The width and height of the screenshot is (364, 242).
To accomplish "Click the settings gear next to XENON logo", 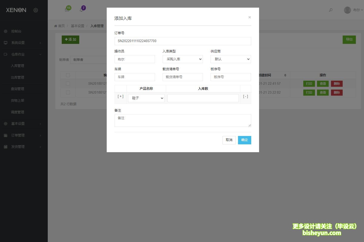I will coord(36,10).
